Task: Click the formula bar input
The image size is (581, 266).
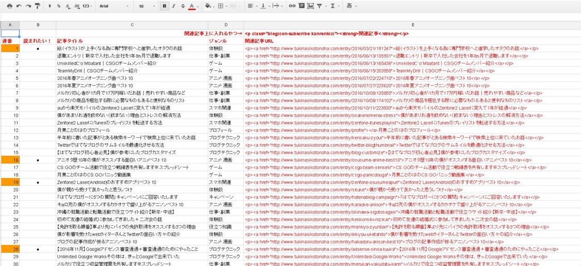Action: (x=290, y=17)
